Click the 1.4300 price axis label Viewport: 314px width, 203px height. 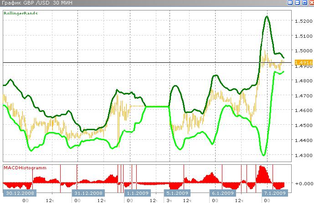point(303,155)
